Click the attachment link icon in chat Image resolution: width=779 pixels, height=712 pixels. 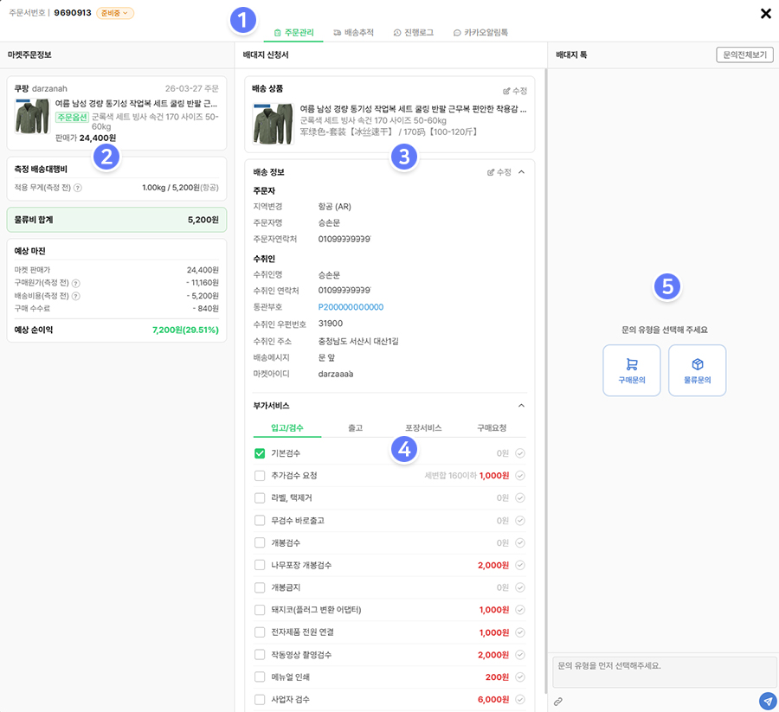pos(558,701)
